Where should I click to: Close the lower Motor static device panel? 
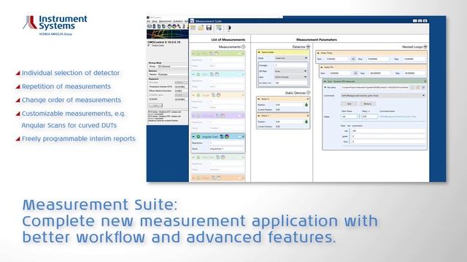308,116
